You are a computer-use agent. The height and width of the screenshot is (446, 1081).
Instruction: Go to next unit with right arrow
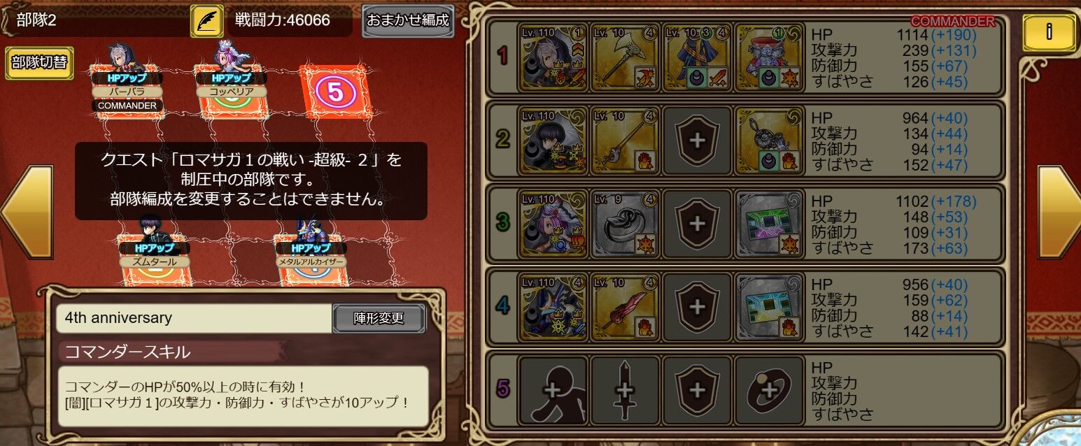tap(1059, 210)
